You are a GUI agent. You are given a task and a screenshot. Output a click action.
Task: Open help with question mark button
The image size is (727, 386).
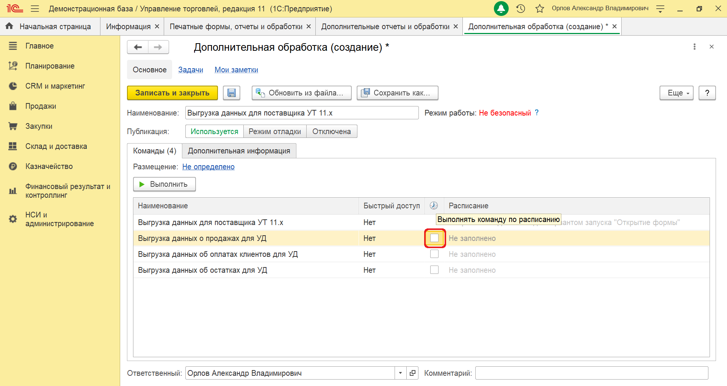coord(707,93)
